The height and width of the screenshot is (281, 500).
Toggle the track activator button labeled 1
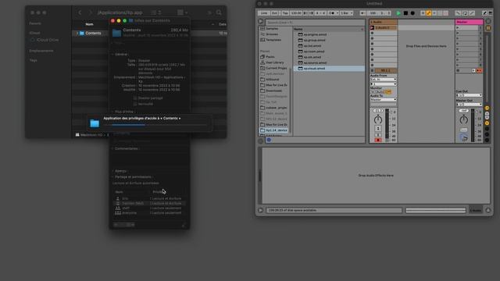(x=378, y=128)
